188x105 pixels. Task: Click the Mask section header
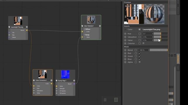click(146, 47)
